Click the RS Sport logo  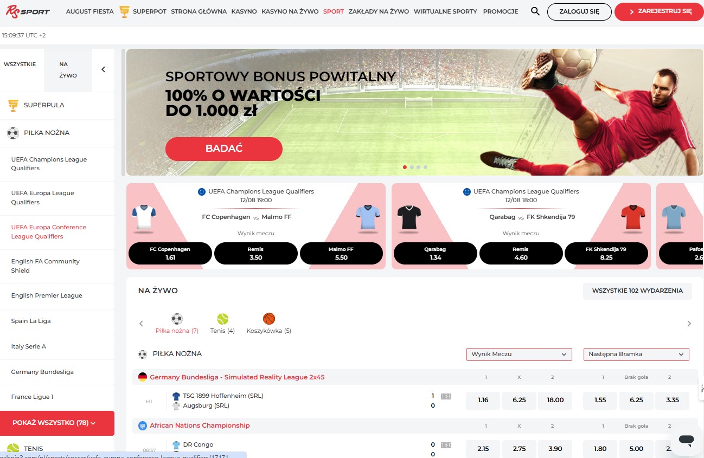click(x=28, y=11)
